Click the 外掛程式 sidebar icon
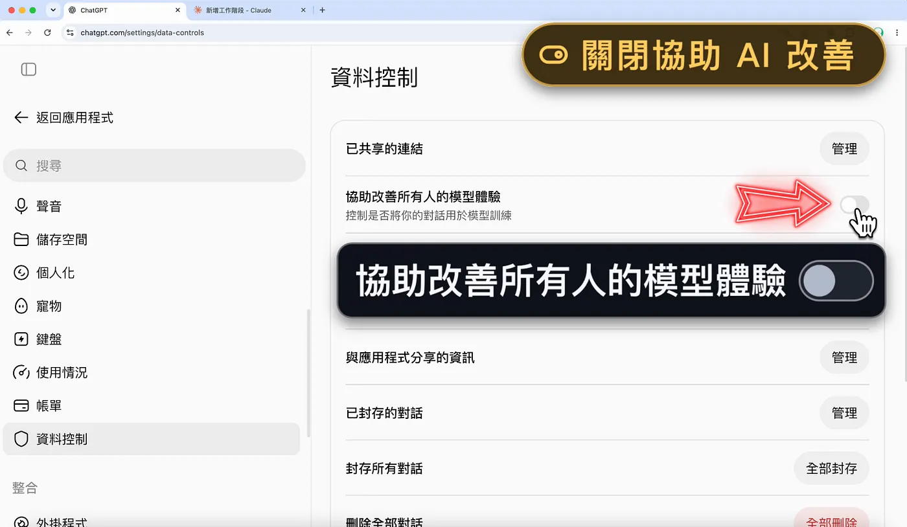The image size is (907, 527). (21, 522)
